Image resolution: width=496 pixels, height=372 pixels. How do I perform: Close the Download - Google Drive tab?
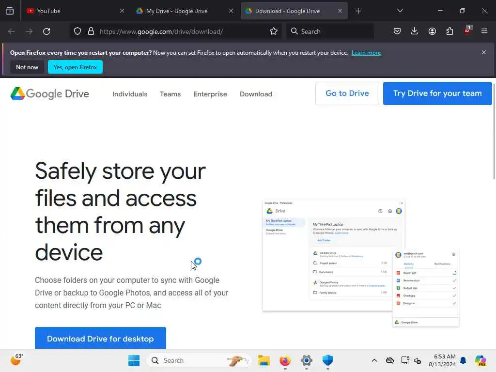(x=340, y=11)
